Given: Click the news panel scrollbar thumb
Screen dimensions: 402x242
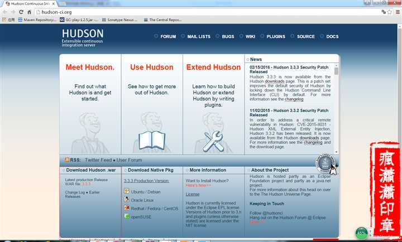Looking at the screenshot, I should coord(336,71).
